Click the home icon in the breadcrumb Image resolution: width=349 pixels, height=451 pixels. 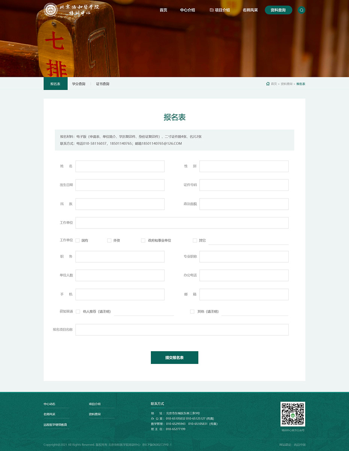coord(268,84)
